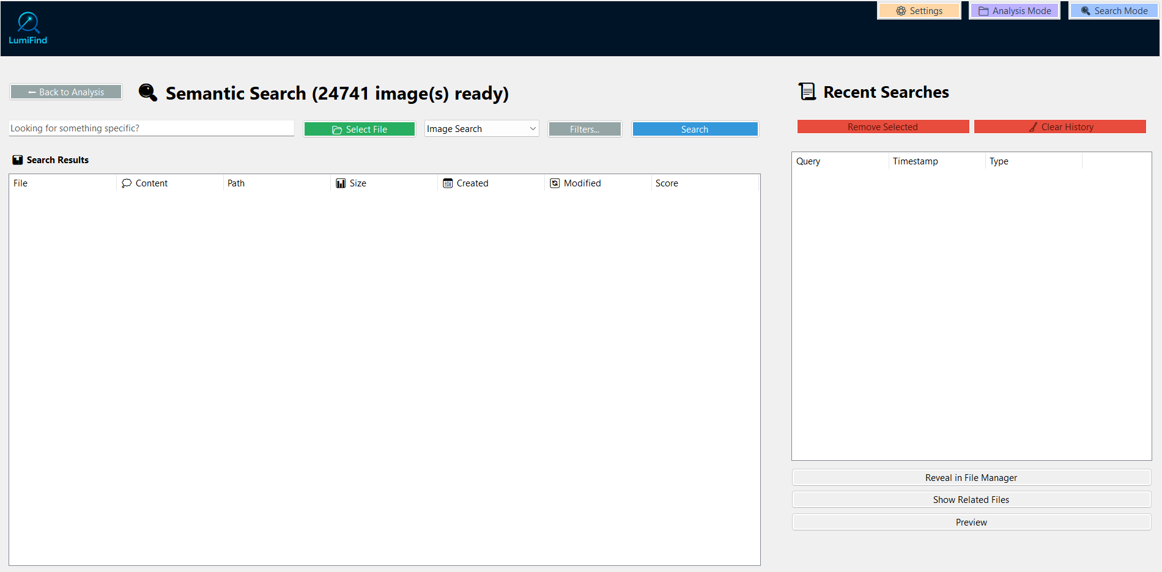Focus the "Looking for something specific?" search field
1162x572 pixels.
tap(152, 128)
